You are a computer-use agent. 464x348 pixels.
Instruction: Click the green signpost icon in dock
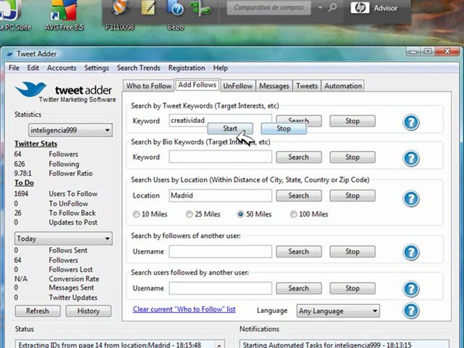pos(201,8)
